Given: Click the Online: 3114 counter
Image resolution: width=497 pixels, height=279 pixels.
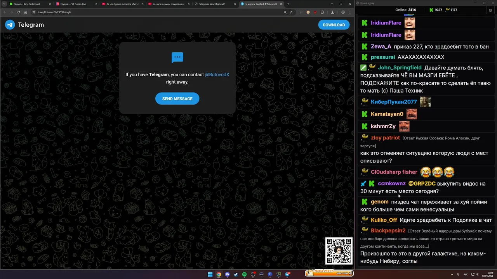Looking at the screenshot, I should tap(405, 10).
